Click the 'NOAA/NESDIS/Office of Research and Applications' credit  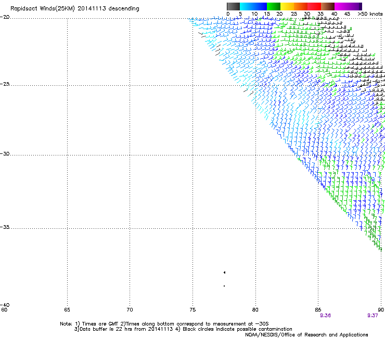pyautogui.click(x=306, y=335)
